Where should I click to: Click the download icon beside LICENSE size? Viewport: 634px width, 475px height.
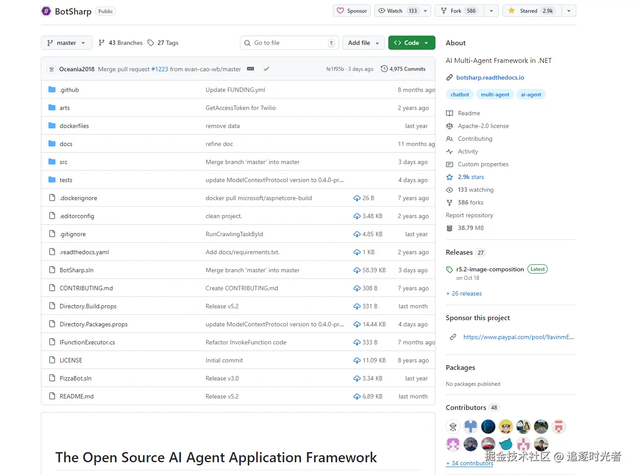tap(357, 361)
